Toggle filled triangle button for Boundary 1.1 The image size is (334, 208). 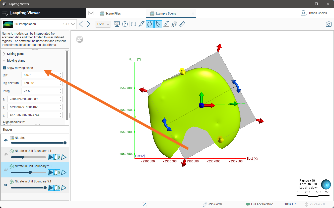point(51,157)
